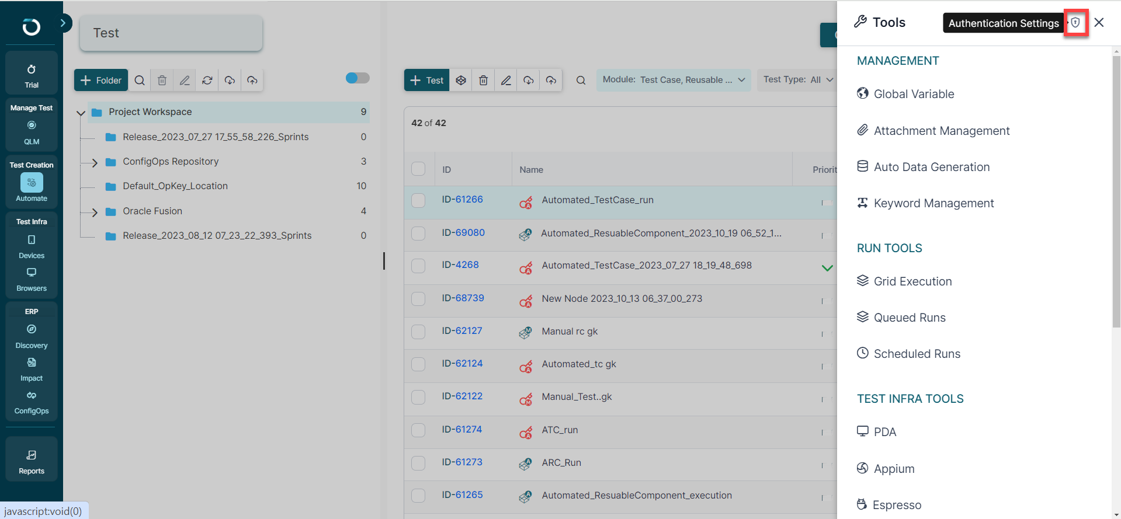Open ConfigOps in sidebar
The height and width of the screenshot is (519, 1121).
pos(32,403)
